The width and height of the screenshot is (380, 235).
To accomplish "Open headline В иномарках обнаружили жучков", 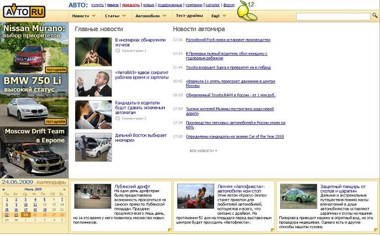I will pyautogui.click(x=140, y=42).
